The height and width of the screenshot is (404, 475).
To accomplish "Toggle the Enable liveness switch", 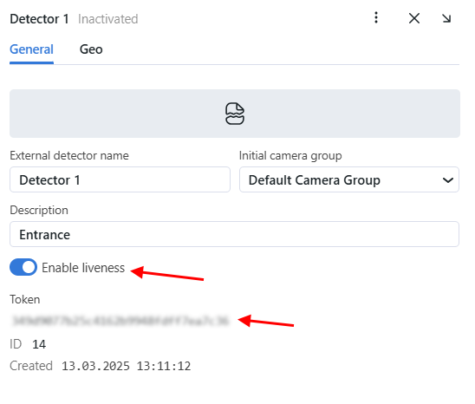I will (x=23, y=267).
